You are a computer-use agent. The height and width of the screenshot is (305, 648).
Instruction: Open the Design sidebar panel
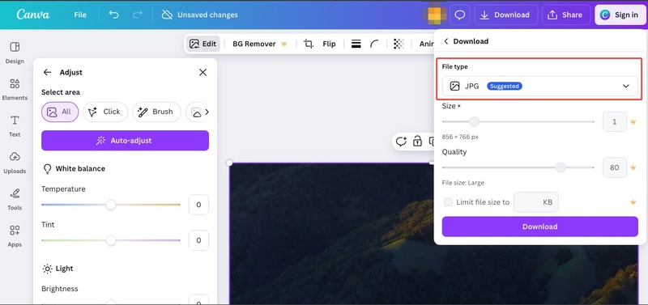coord(15,53)
